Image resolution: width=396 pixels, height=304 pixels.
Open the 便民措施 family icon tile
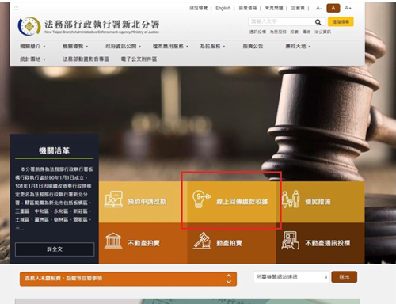pos(291,199)
